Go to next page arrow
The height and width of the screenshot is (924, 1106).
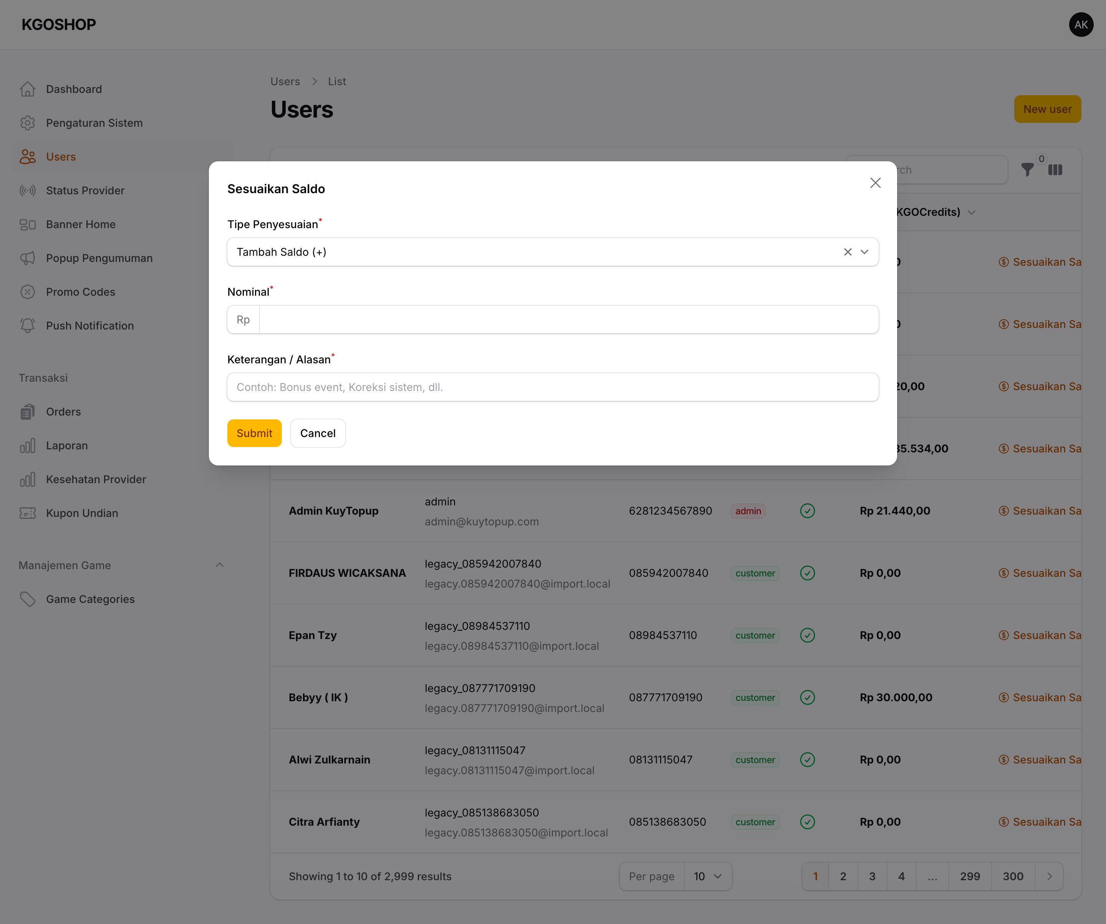click(1049, 876)
